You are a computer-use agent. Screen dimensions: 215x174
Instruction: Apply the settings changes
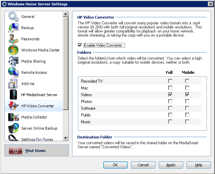point(171,165)
